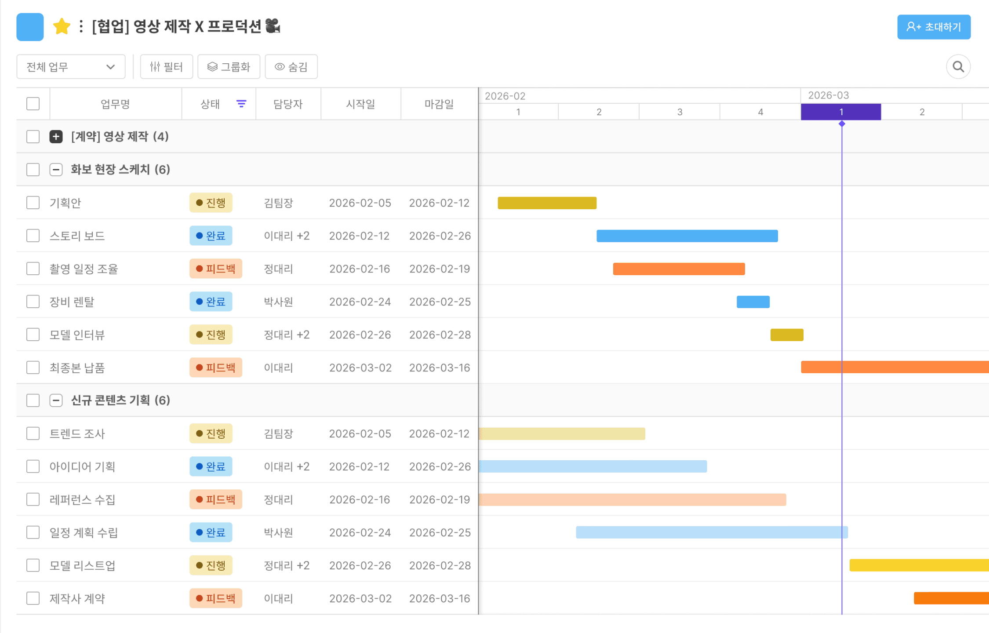Open the three-dot project menu
The height and width of the screenshot is (633, 989).
click(x=81, y=26)
